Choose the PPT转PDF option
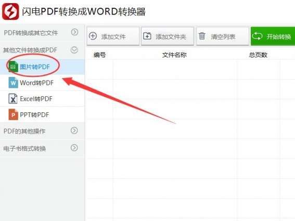 coord(42,114)
